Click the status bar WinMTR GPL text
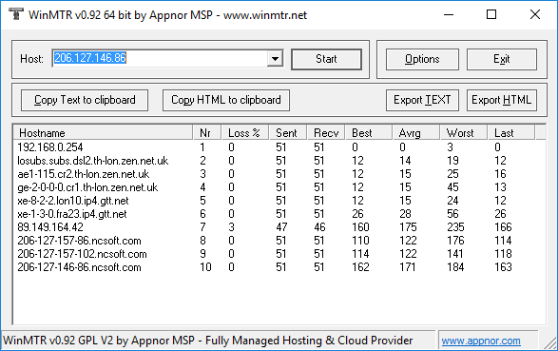 [208, 341]
